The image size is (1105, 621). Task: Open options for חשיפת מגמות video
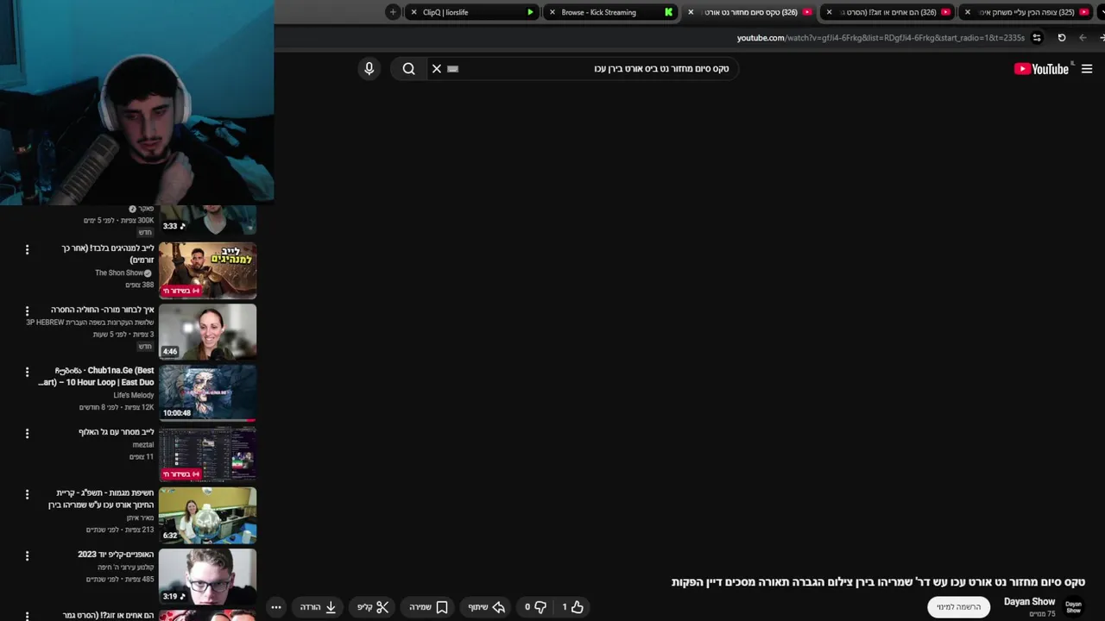click(27, 494)
